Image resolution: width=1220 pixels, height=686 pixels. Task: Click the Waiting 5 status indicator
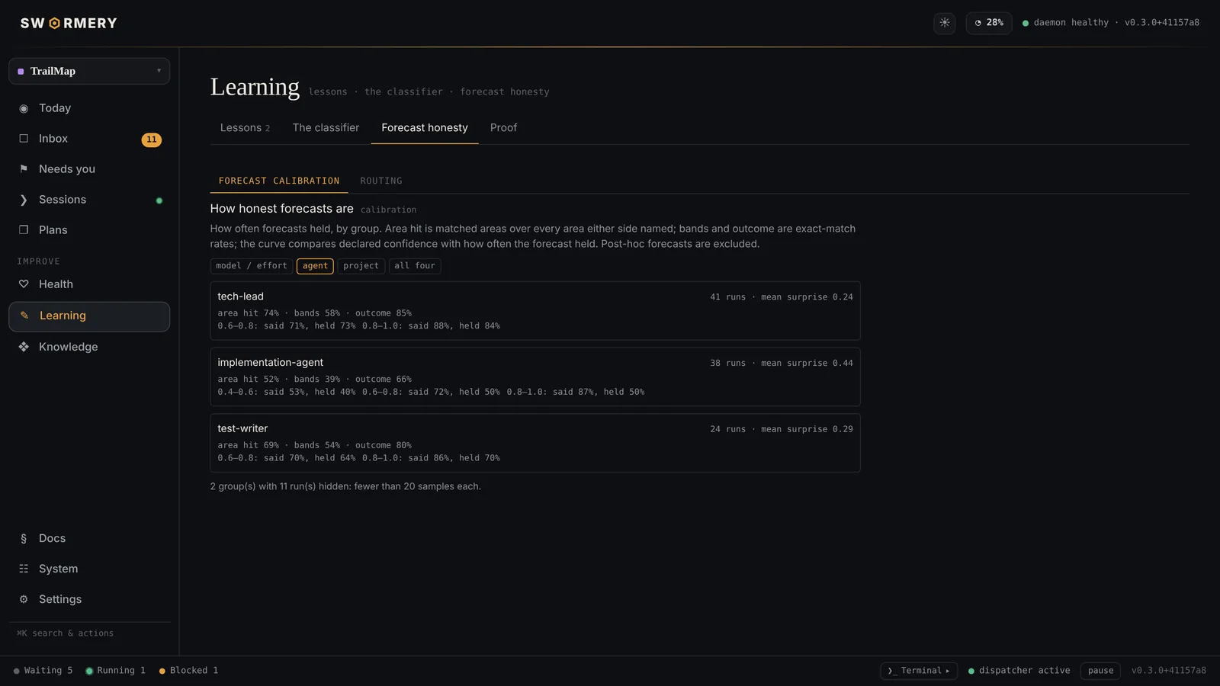point(43,671)
